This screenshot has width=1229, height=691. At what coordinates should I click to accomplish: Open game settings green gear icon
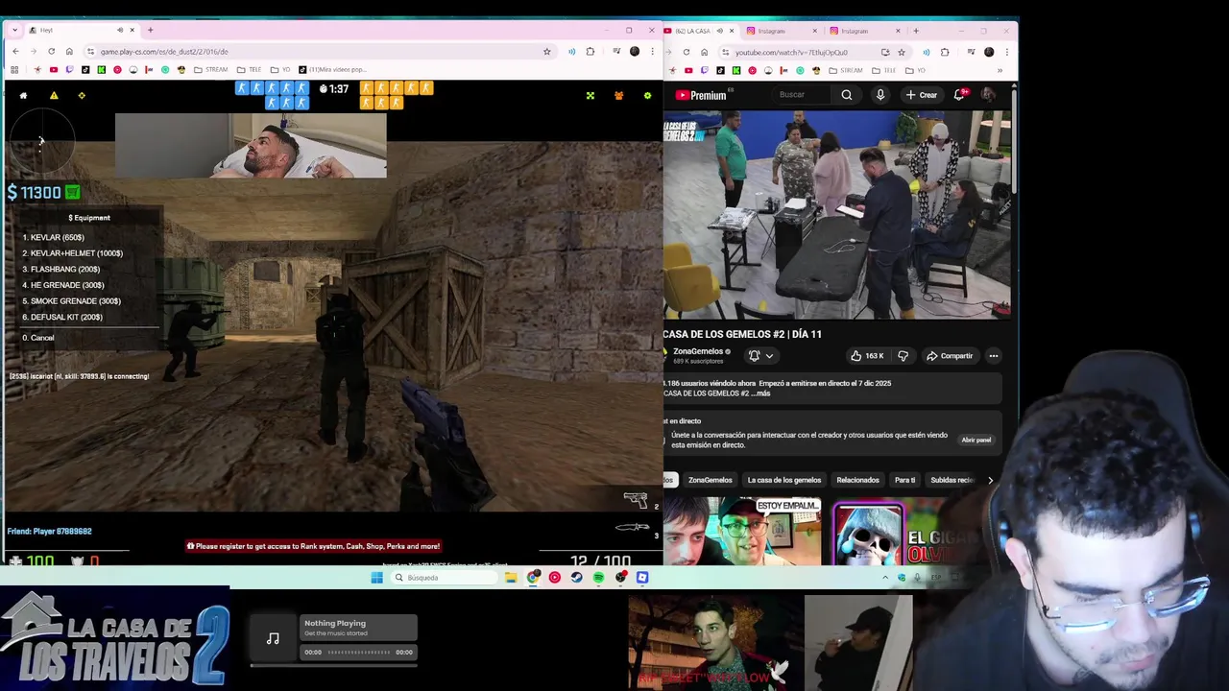coord(647,96)
